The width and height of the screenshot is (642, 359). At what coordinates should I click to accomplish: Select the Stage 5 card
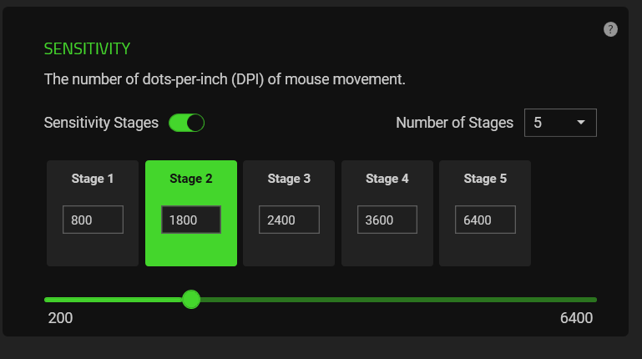485,246
